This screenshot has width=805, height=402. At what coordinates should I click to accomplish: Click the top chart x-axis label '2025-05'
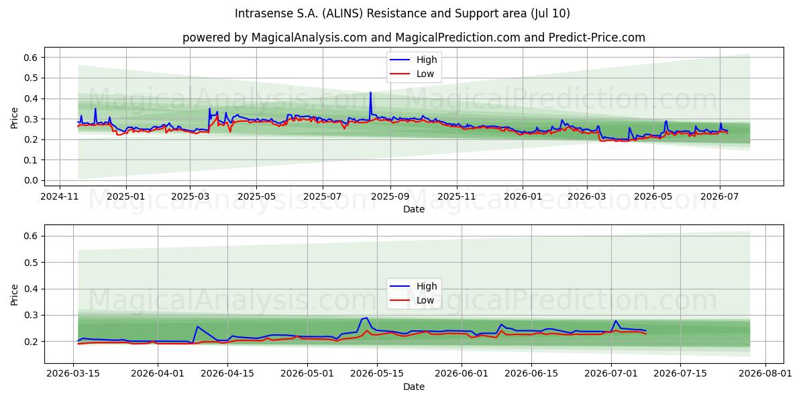(256, 196)
